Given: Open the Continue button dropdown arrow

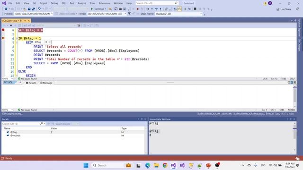Looking at the screenshot, I should click(105, 9).
